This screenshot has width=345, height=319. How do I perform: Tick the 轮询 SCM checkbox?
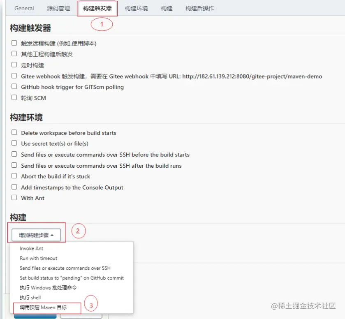(x=14, y=97)
